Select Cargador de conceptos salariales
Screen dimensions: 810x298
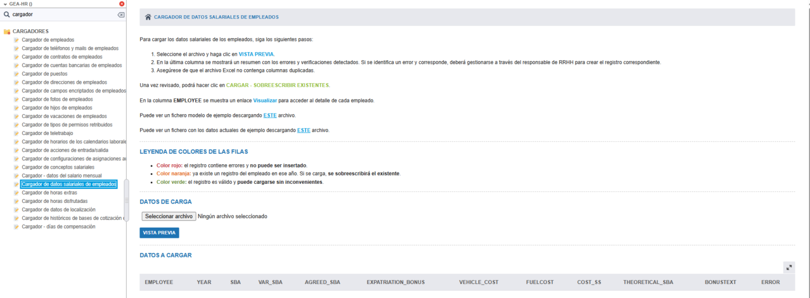point(58,167)
